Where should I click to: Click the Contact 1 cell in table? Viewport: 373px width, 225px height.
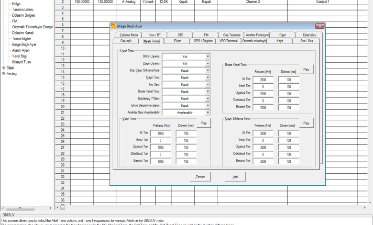click(x=323, y=1)
